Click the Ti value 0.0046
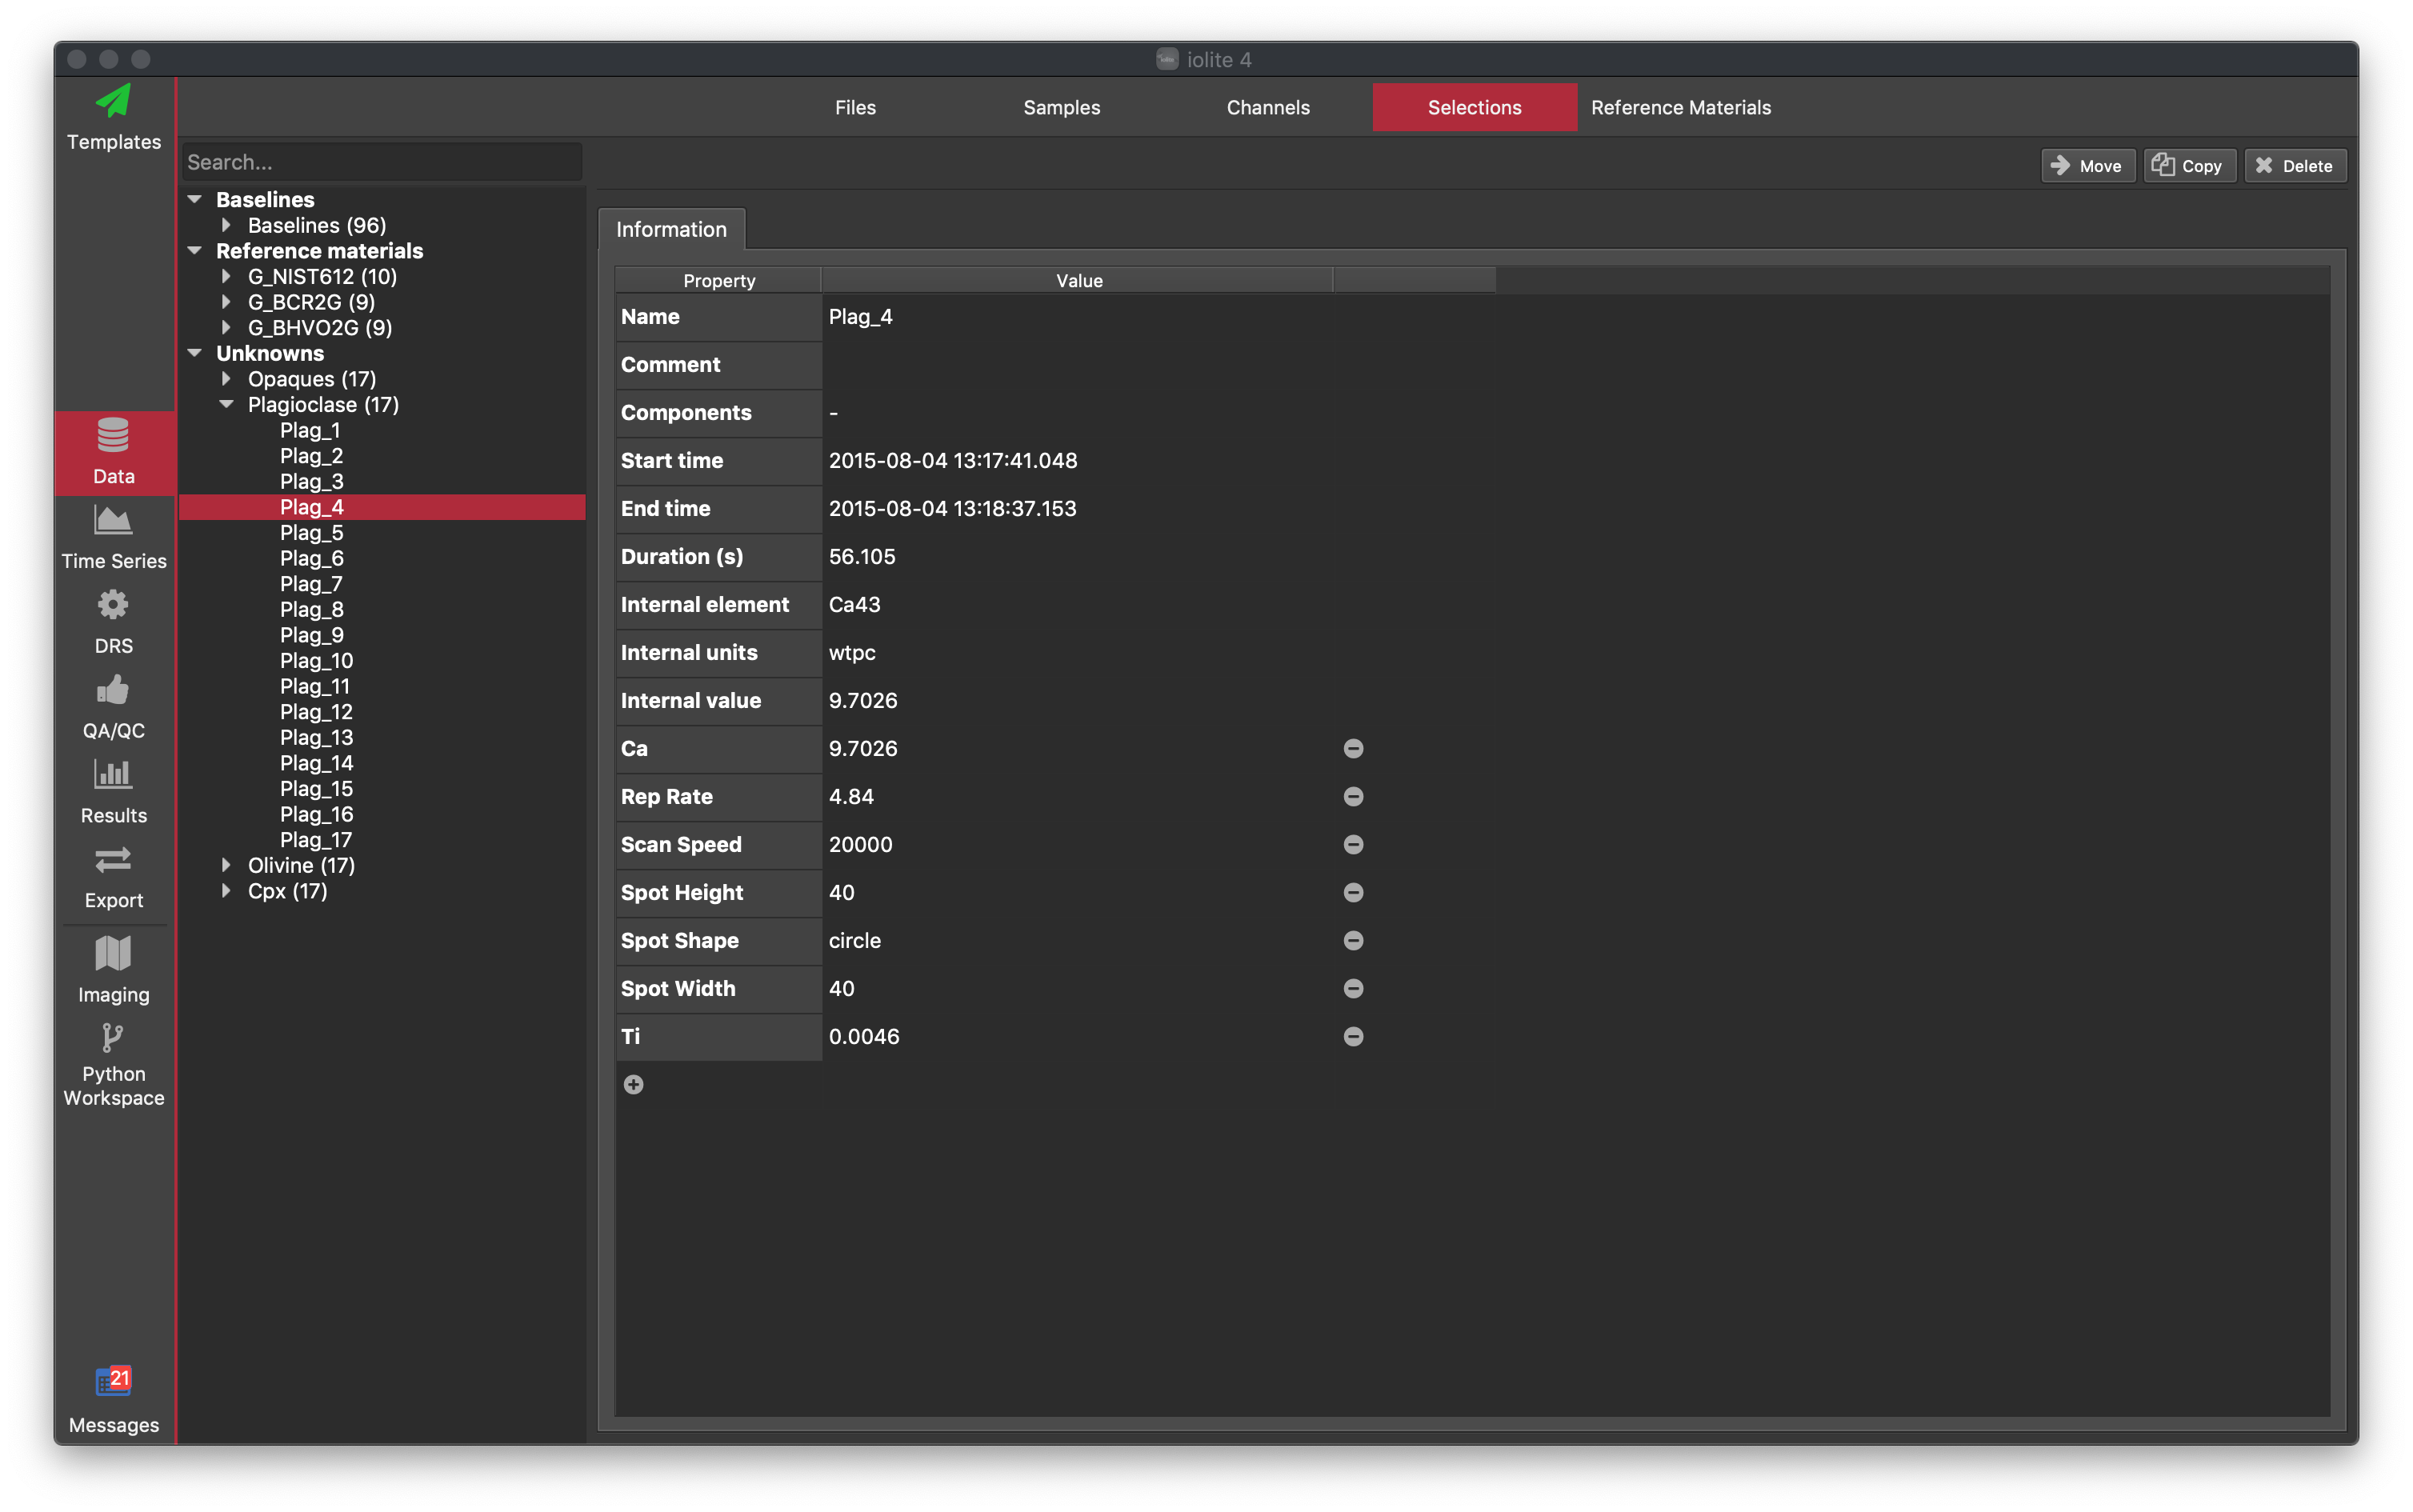Image resolution: width=2413 pixels, height=1512 pixels. (x=864, y=1037)
